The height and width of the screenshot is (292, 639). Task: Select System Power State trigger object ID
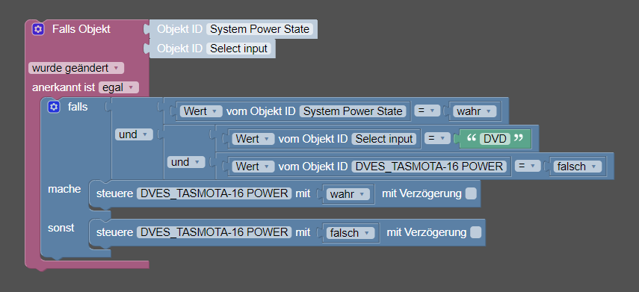[259, 29]
